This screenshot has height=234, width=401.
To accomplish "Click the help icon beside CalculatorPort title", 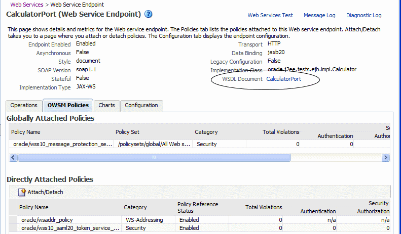I will pyautogui.click(x=149, y=14).
